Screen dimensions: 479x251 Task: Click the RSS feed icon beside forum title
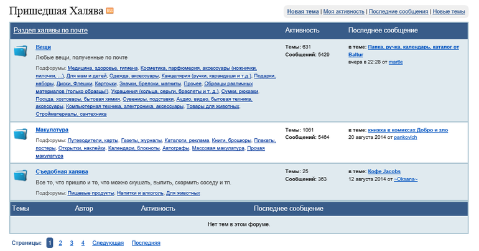(110, 11)
